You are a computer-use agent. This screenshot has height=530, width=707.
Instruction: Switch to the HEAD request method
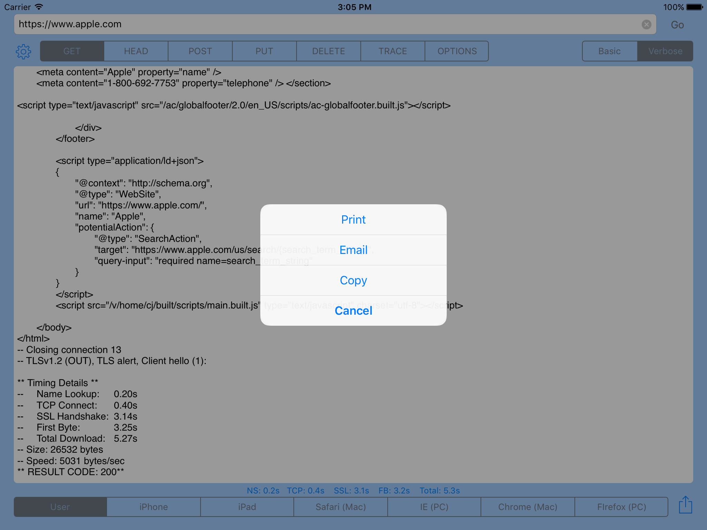click(x=136, y=51)
